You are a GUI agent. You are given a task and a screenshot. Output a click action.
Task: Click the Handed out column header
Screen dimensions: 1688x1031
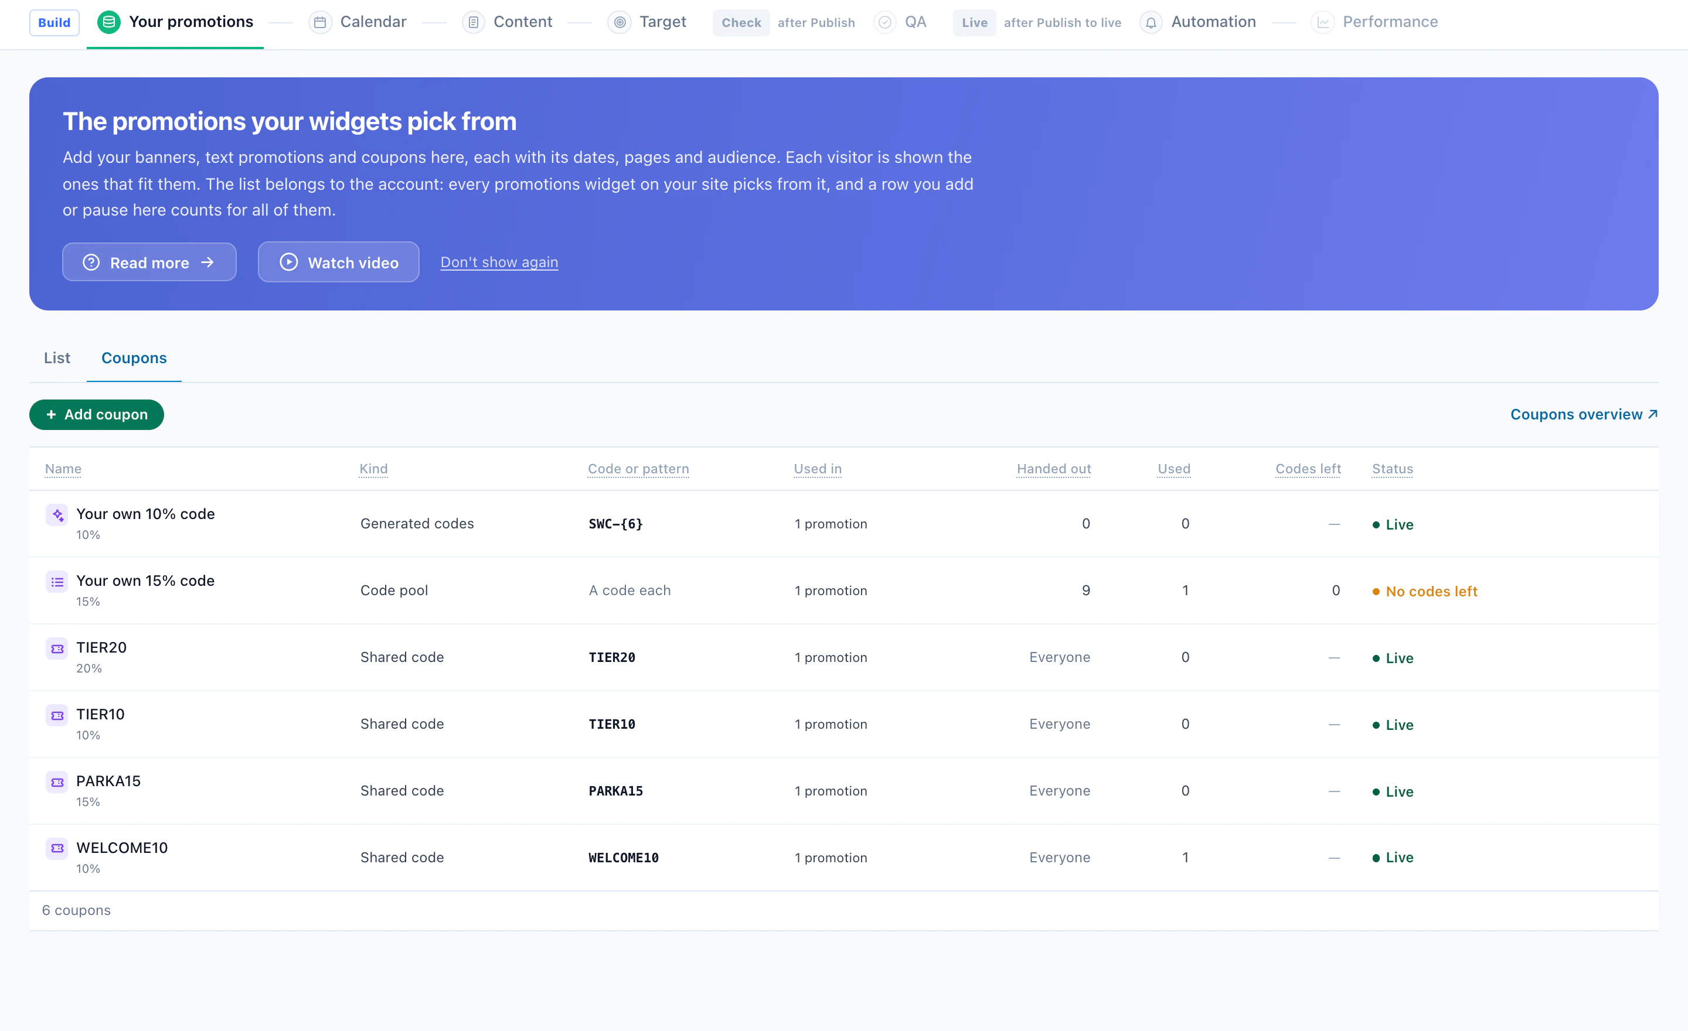click(1054, 469)
